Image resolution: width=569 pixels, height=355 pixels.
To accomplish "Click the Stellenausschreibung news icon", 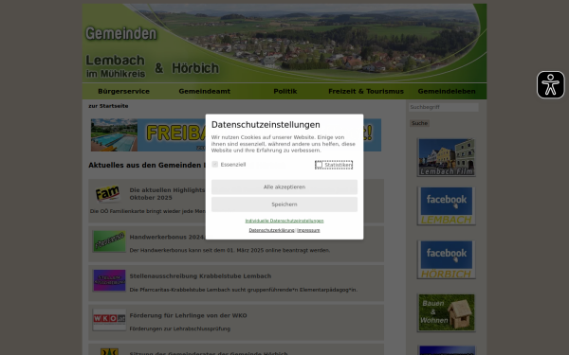I will (109, 280).
